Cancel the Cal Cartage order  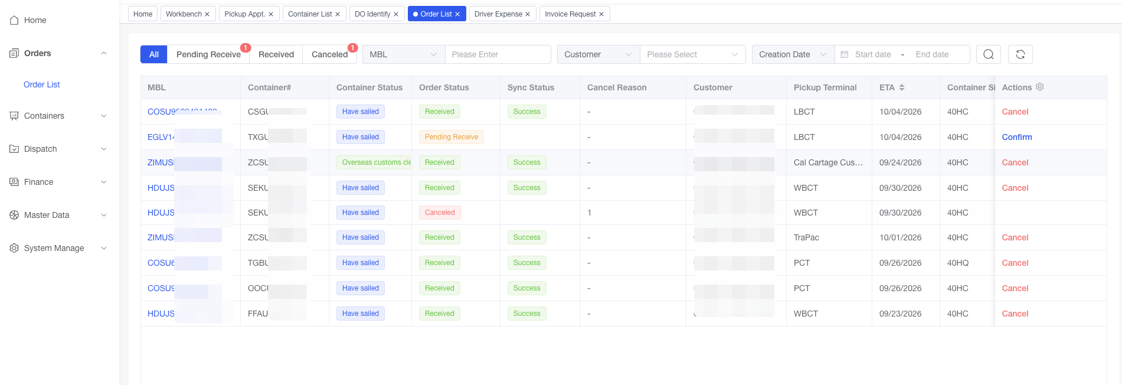pyautogui.click(x=1015, y=162)
